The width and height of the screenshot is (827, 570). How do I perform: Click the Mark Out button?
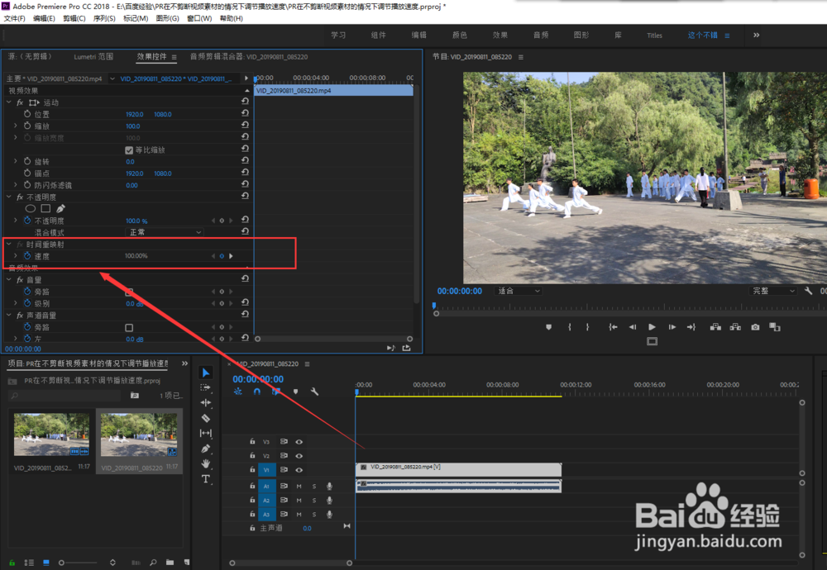pos(587,327)
